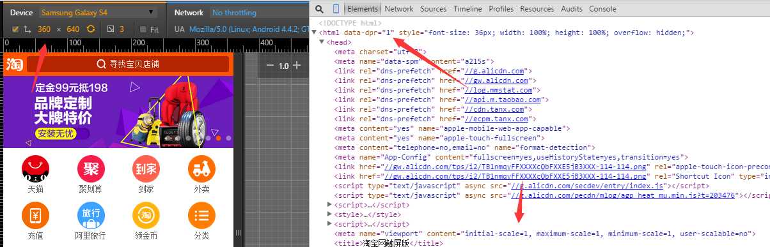The width and height of the screenshot is (770, 247).
Task: Select the Shortcut Icon link line
Action: coord(553,176)
